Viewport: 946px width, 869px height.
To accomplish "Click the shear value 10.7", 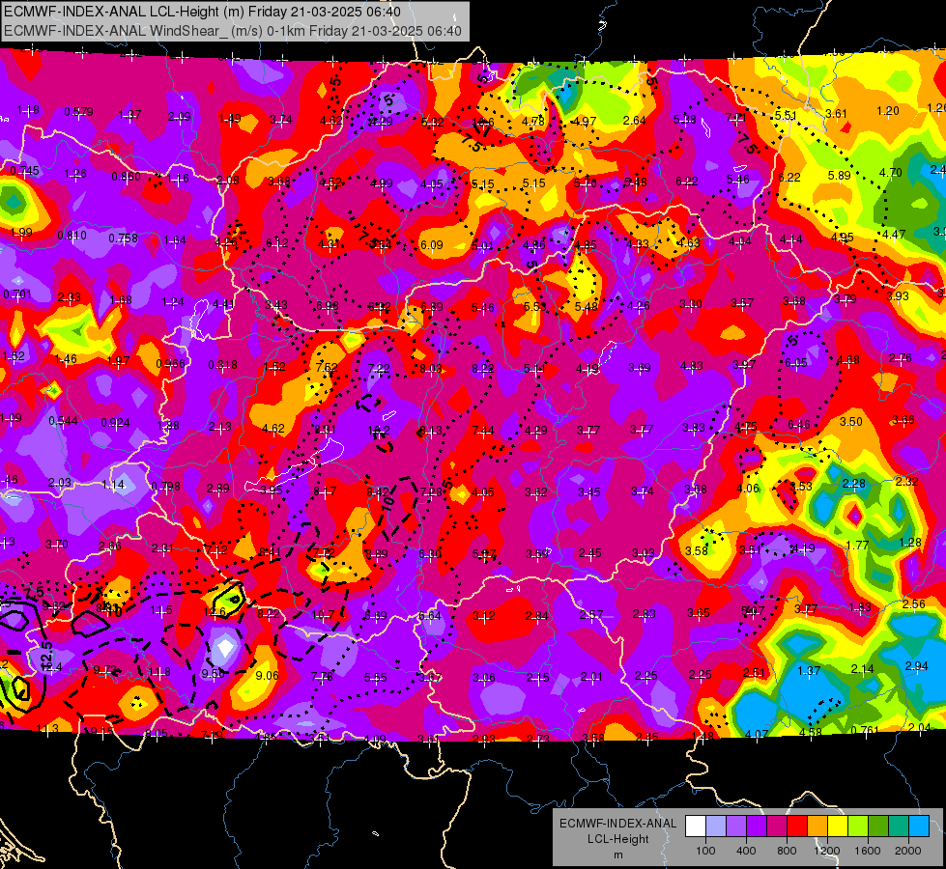I will click(323, 615).
